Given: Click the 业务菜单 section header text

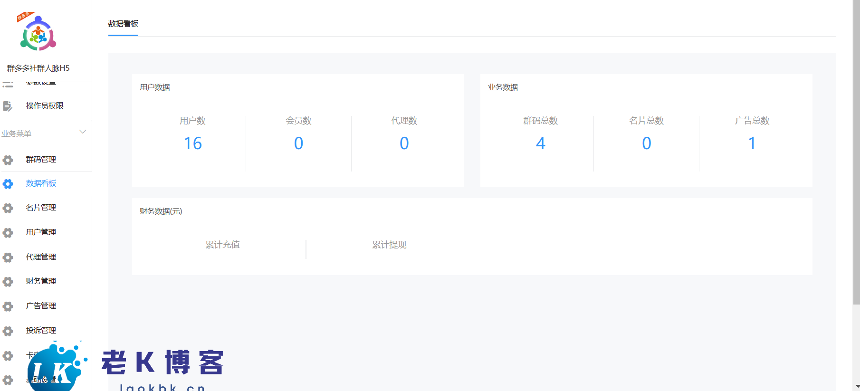Looking at the screenshot, I should [x=17, y=134].
